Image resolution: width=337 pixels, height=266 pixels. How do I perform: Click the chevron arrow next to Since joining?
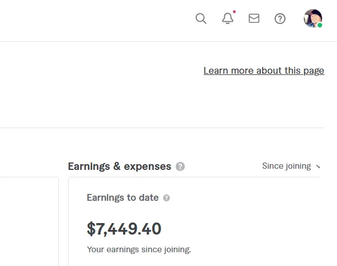(318, 166)
